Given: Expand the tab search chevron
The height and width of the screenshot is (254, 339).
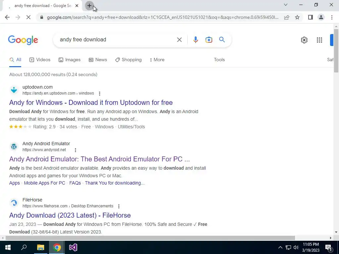Looking at the screenshot, I should click(286, 5).
